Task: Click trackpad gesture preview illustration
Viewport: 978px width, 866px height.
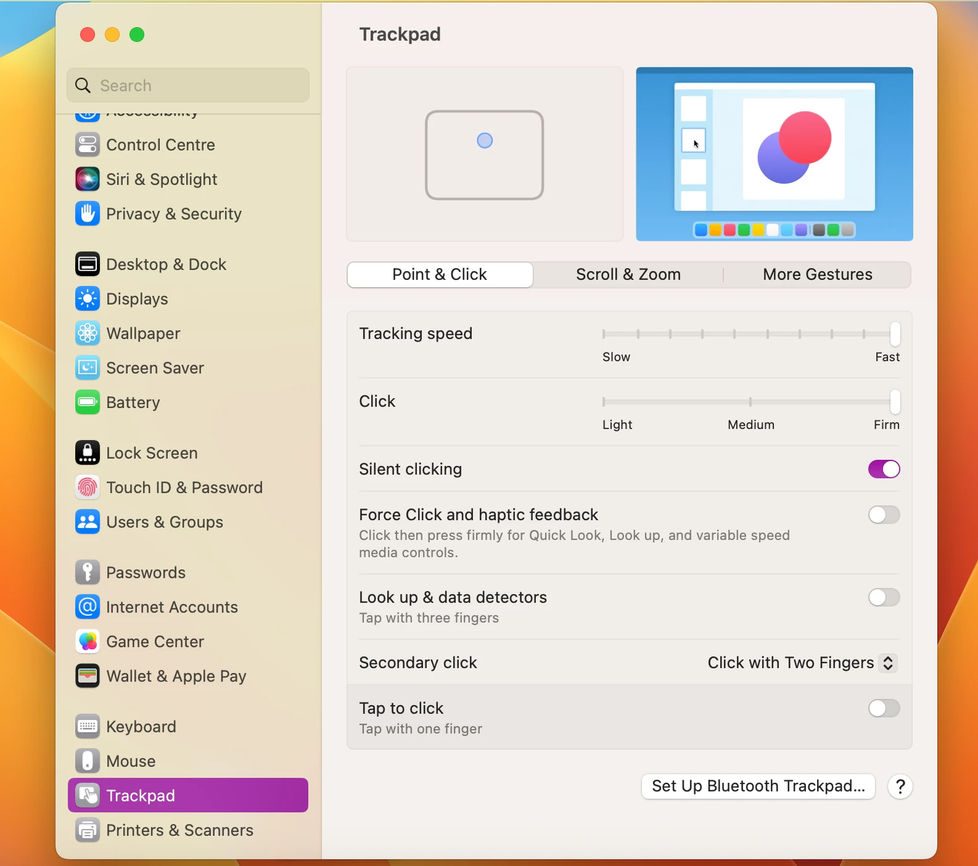Action: coord(485,154)
